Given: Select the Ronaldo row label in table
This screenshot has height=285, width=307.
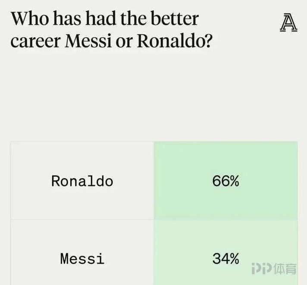Looking at the screenshot, I should [x=82, y=181].
